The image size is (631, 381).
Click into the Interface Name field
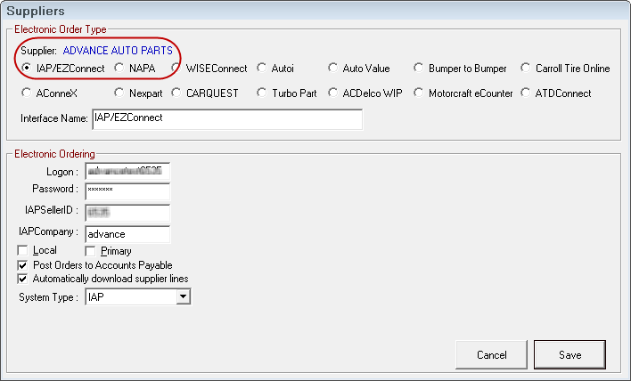226,118
